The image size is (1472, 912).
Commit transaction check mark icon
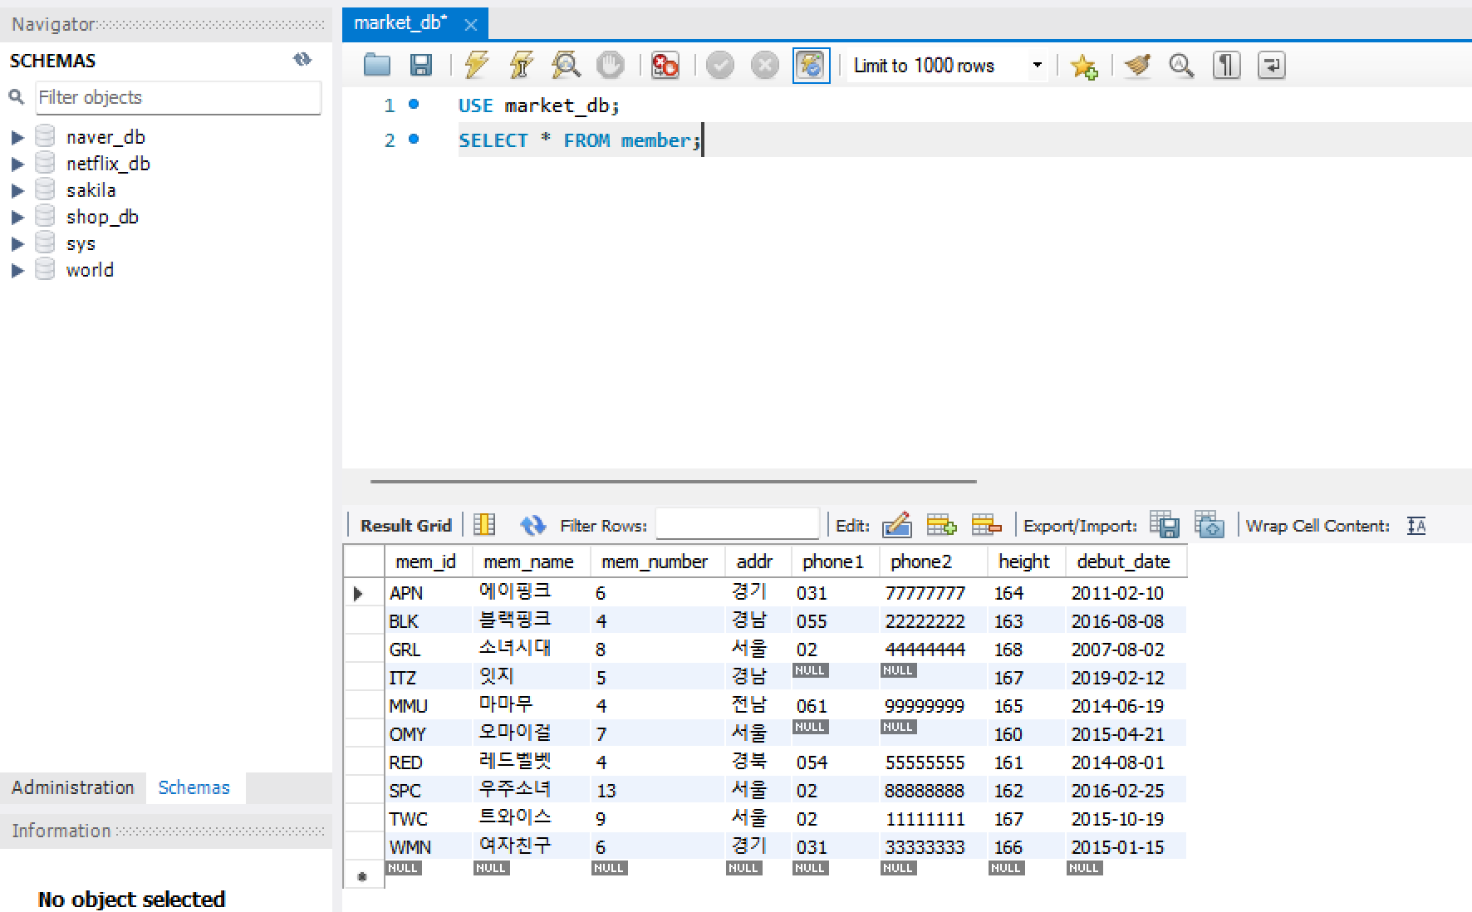click(720, 65)
